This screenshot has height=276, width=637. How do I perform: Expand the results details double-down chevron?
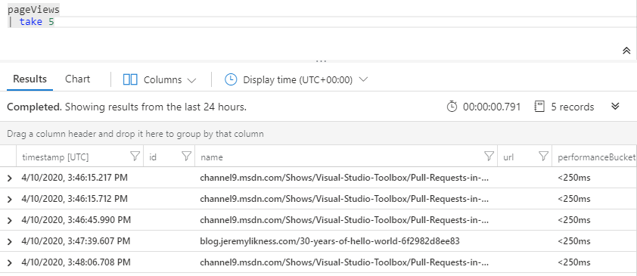pyautogui.click(x=616, y=107)
